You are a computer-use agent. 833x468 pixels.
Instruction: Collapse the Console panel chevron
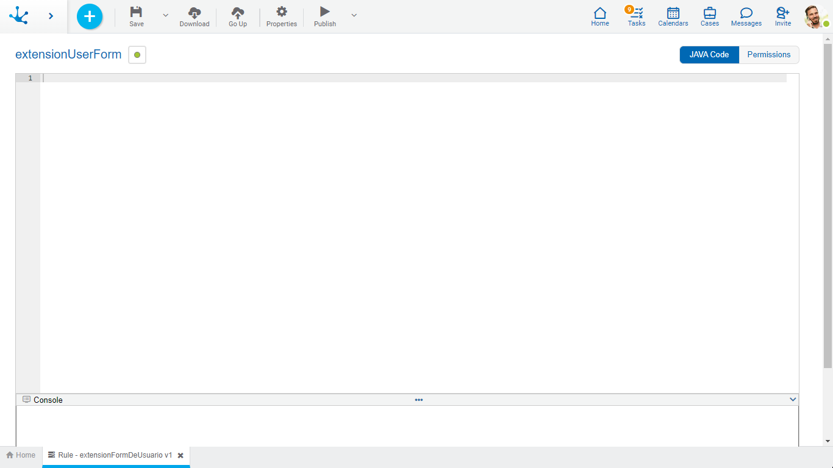793,400
